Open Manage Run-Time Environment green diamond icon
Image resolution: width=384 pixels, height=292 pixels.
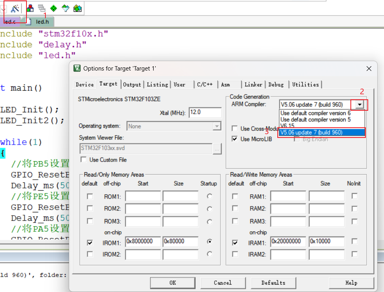tap(53, 8)
